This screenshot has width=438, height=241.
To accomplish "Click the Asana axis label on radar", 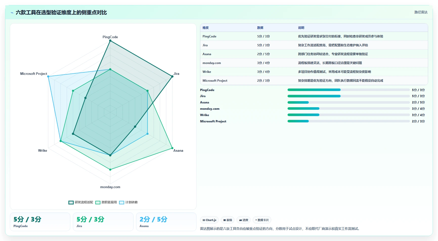I will [x=178, y=150].
